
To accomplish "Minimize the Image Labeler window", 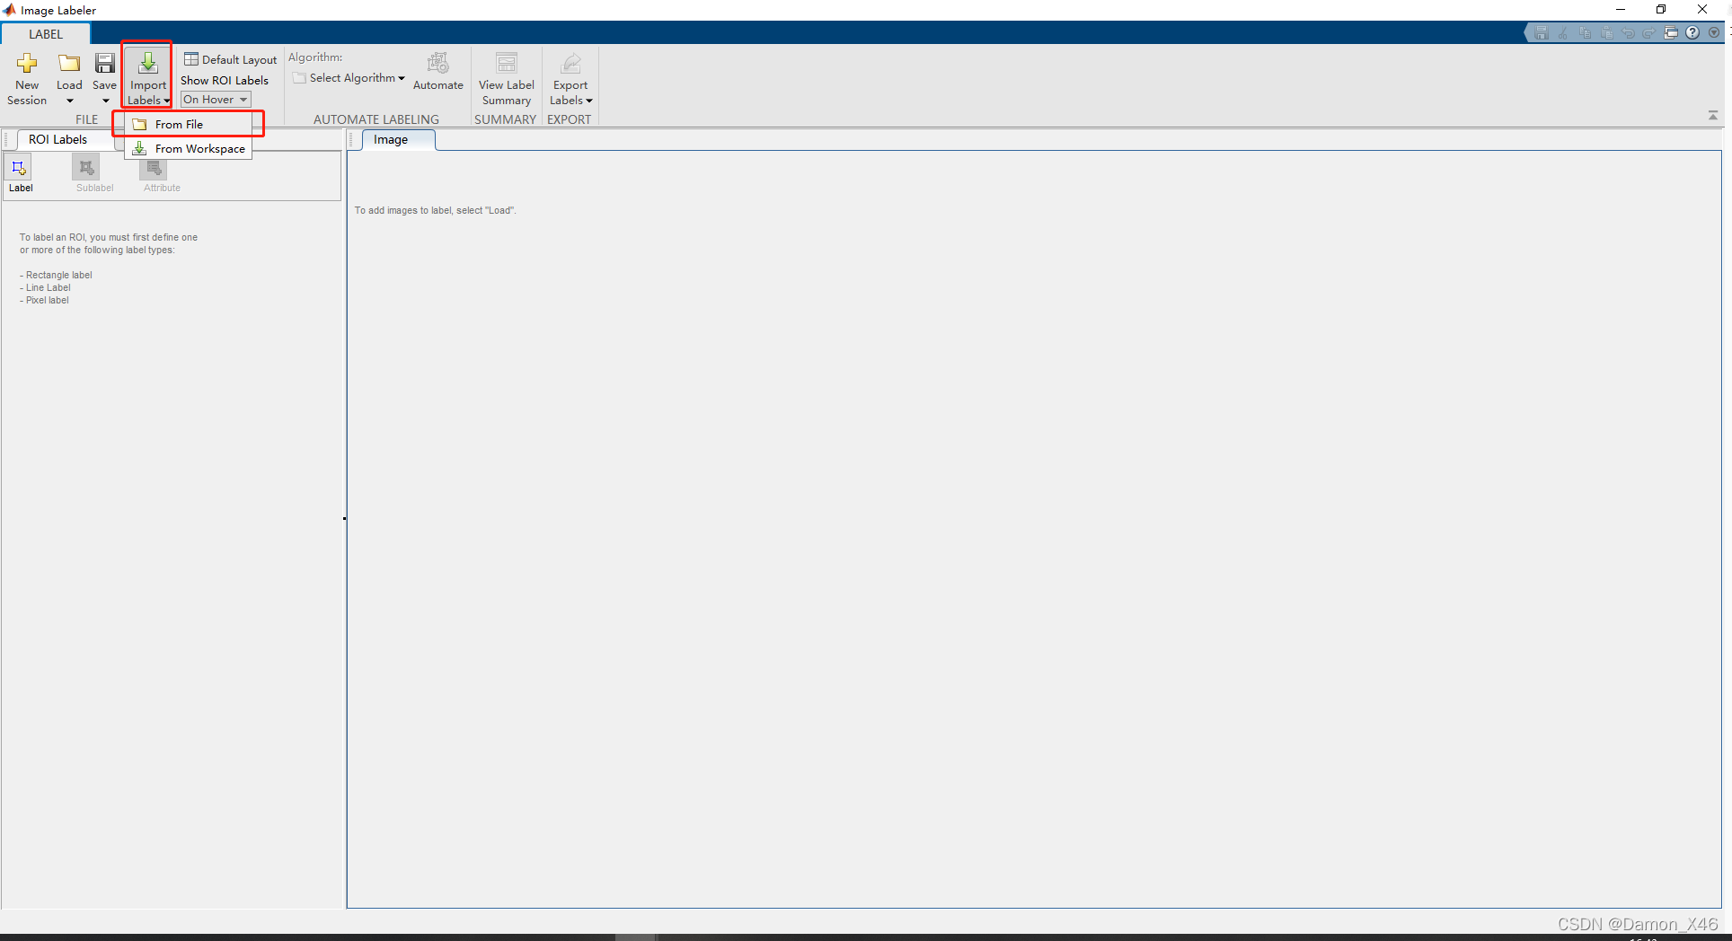I will 1621,10.
